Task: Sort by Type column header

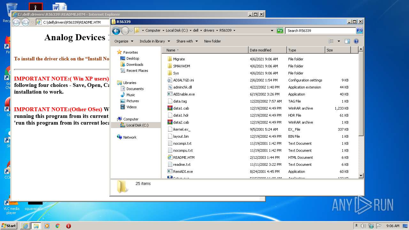Action: point(306,50)
